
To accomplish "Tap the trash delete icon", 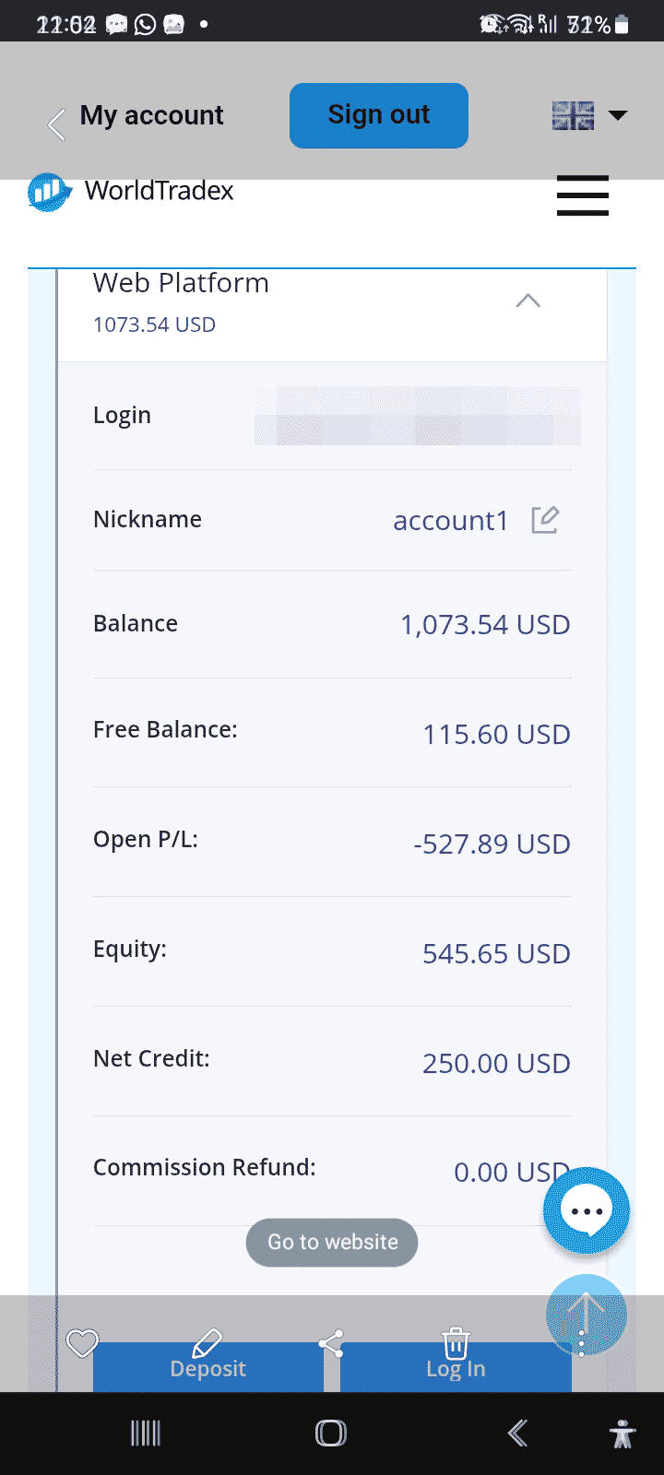I will [456, 1343].
